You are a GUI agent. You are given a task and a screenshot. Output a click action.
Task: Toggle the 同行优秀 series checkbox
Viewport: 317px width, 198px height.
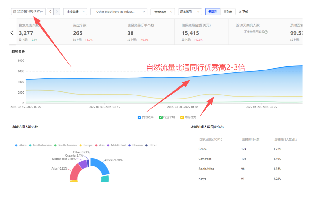click(x=182, y=117)
